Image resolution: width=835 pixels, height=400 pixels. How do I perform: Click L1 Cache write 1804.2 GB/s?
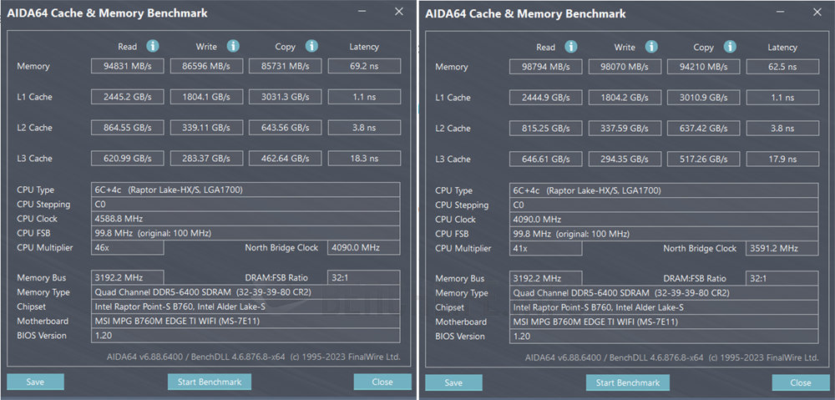point(625,98)
